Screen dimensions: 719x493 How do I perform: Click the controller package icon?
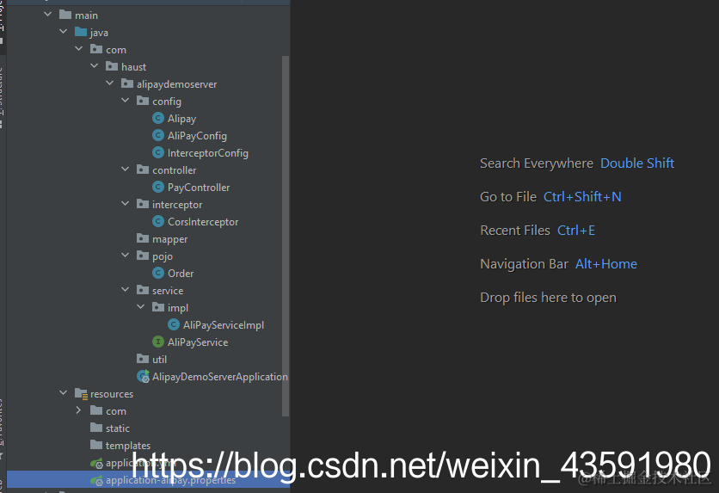[x=143, y=169]
